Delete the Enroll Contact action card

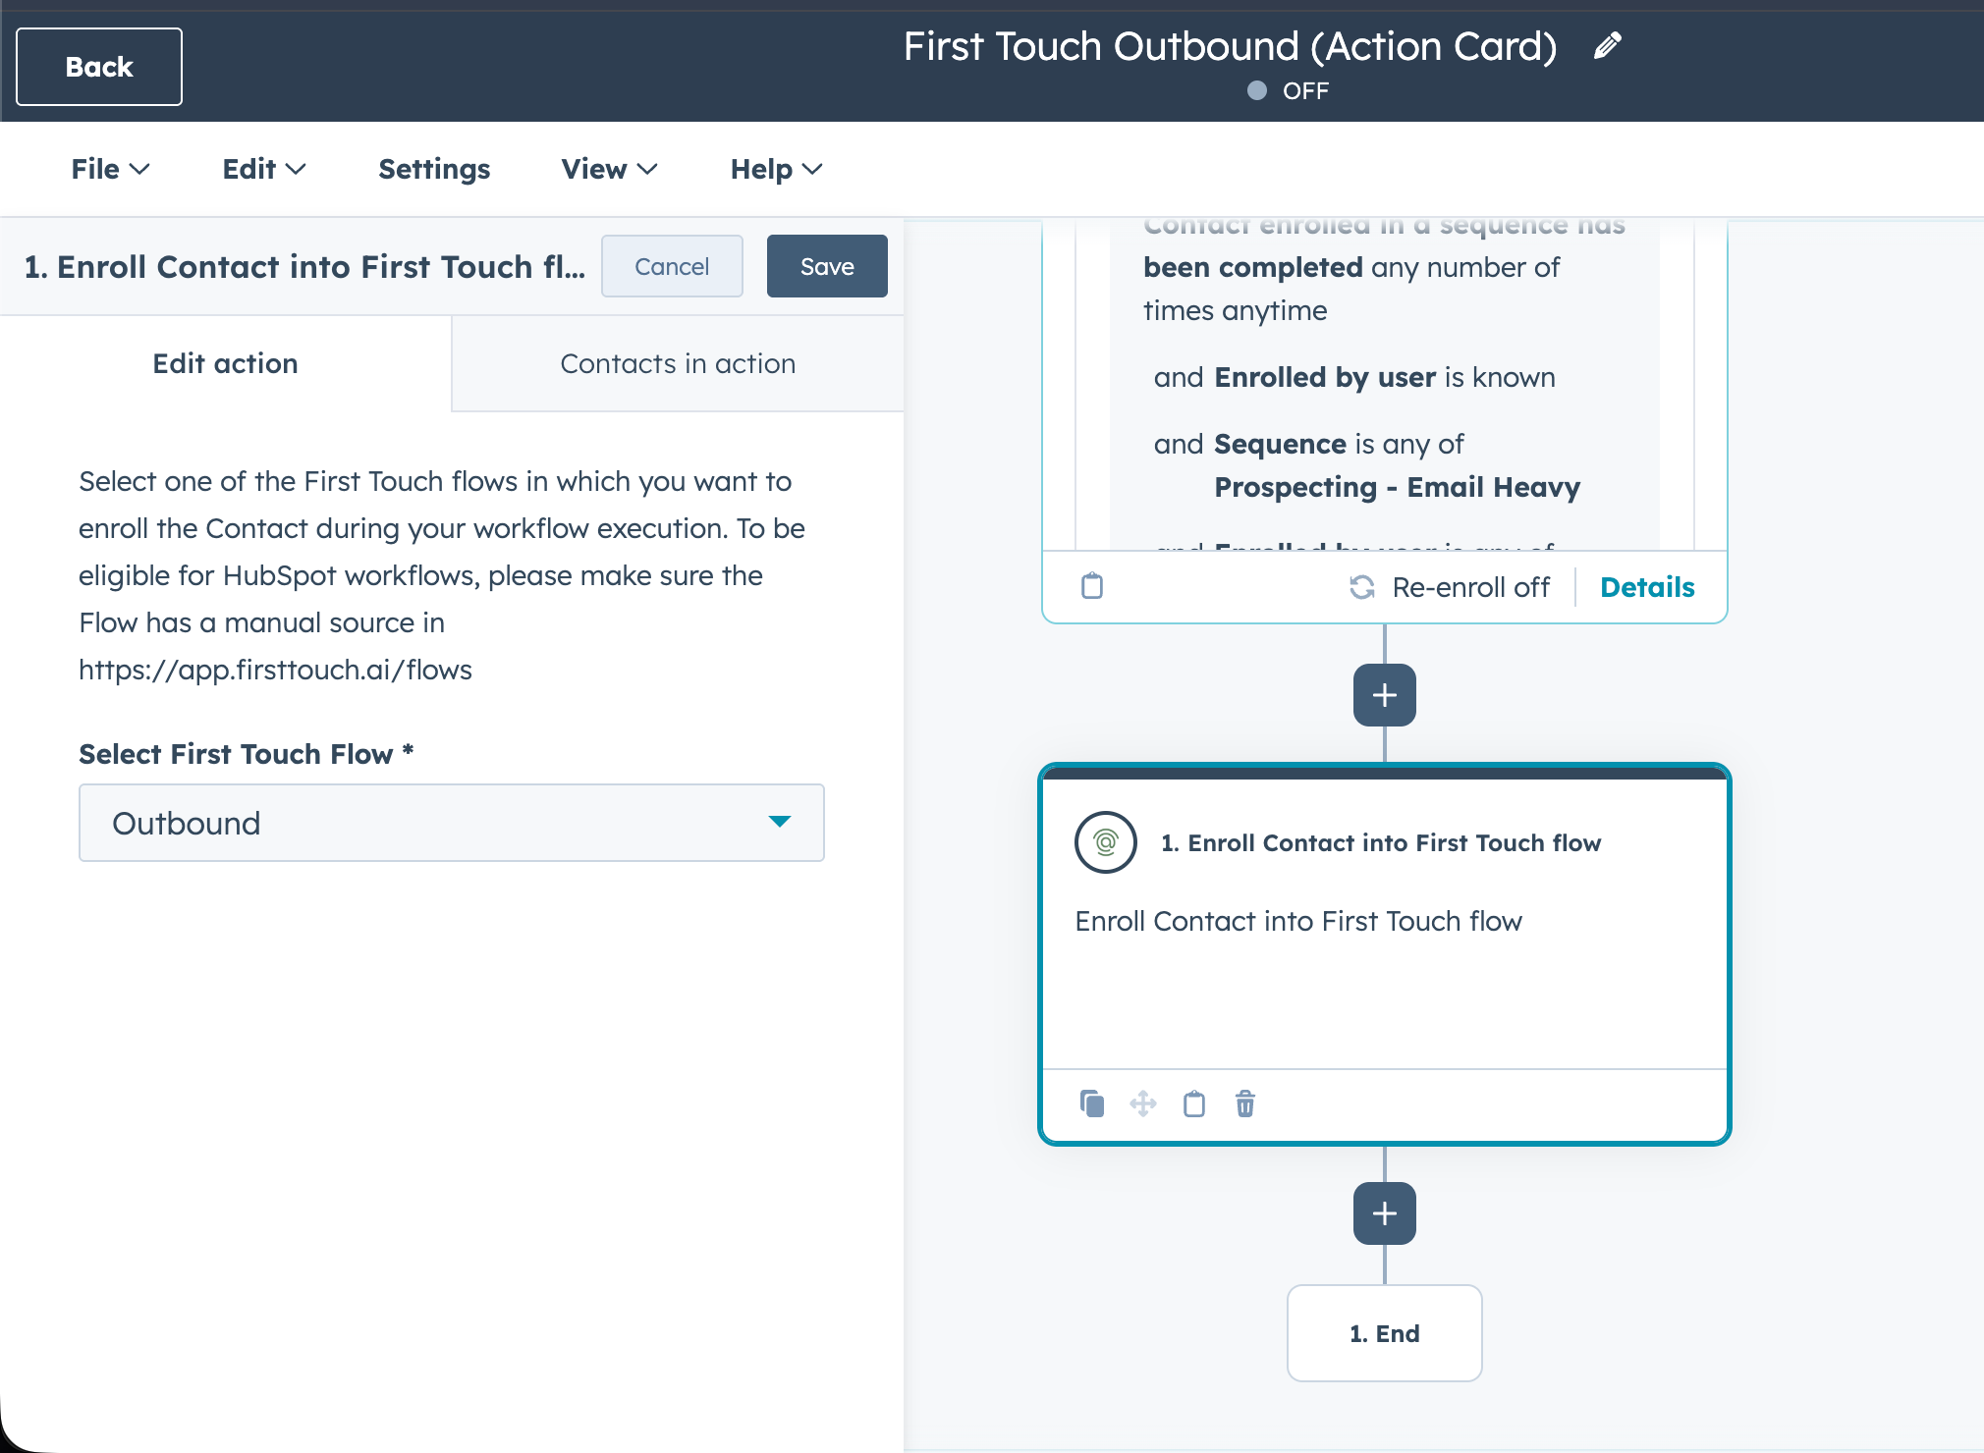pyautogui.click(x=1244, y=1103)
